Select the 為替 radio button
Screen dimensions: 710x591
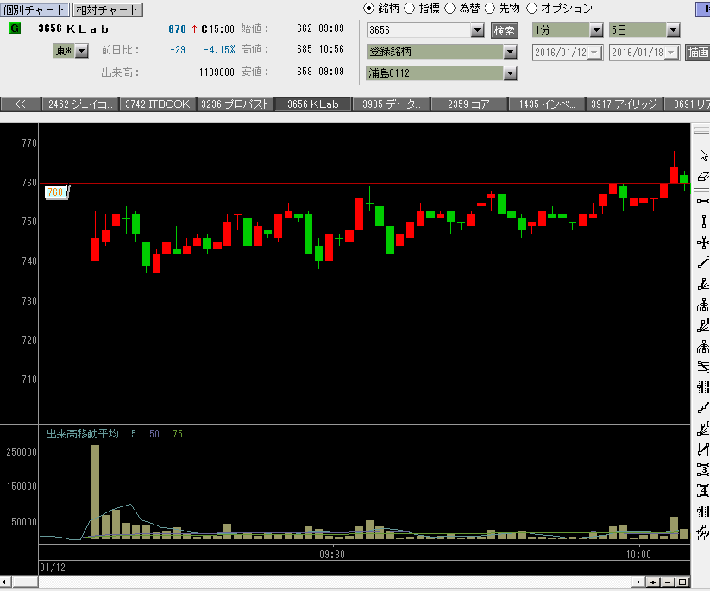pos(449,8)
